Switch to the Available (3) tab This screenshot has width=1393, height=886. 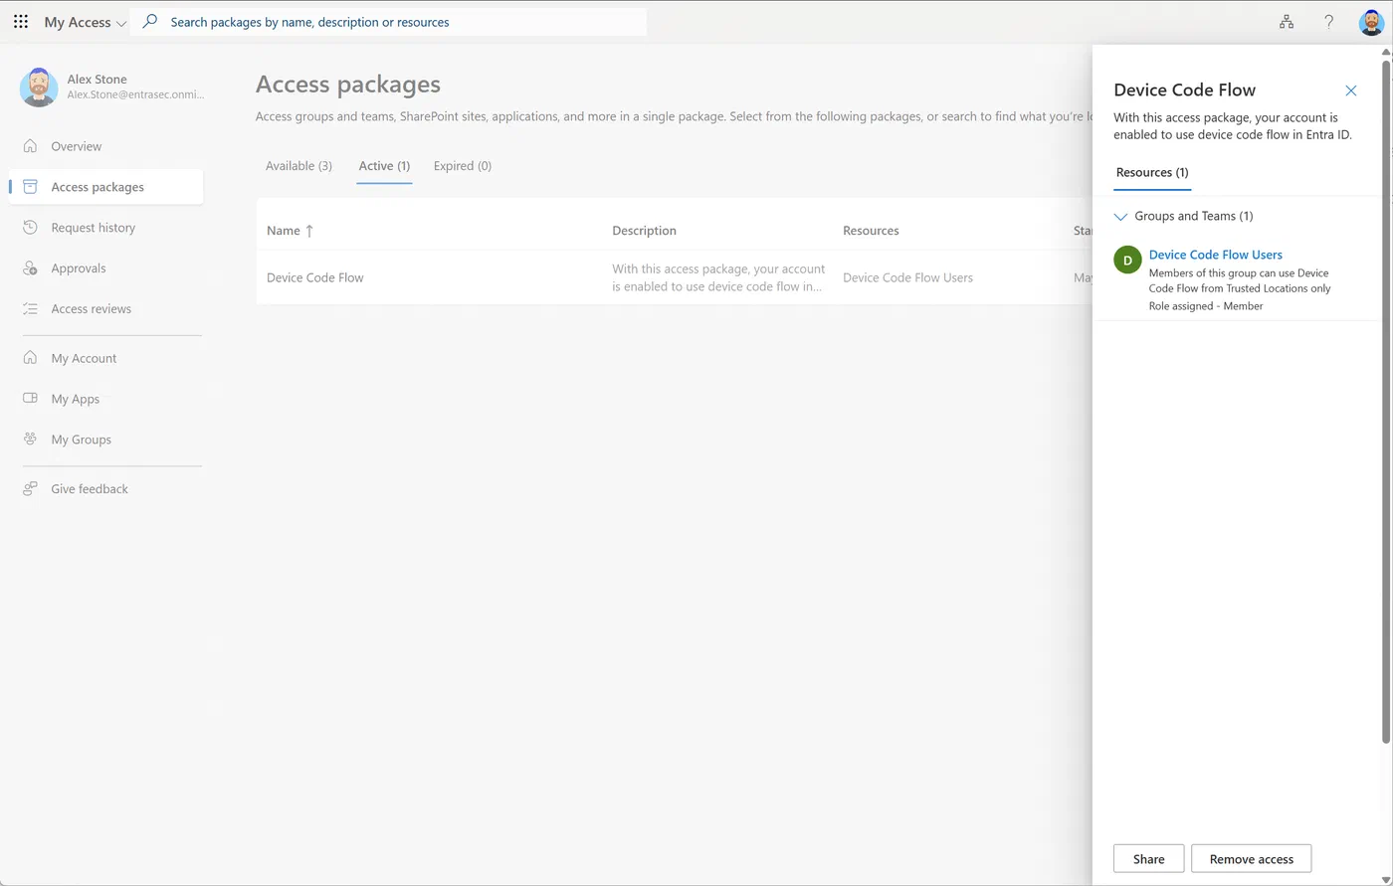(x=298, y=166)
